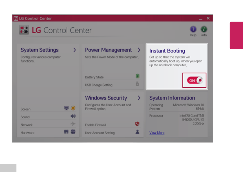Viewport: 243px width, 172px height.
Task: Click the Screen monitor icon
Action: coord(66,108)
